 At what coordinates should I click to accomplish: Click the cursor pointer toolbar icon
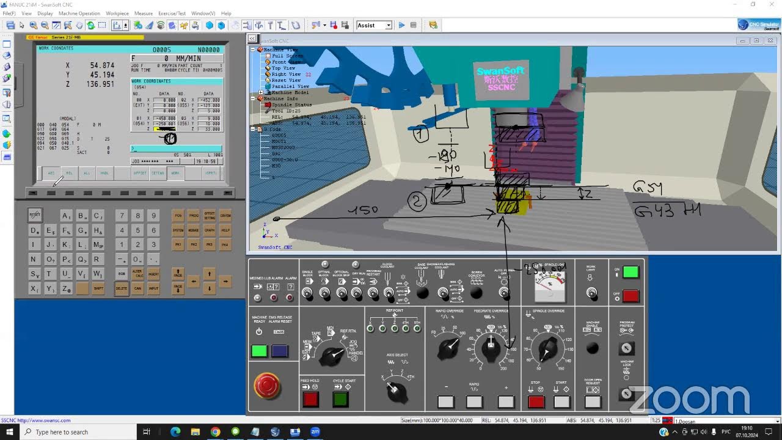pyautogui.click(x=22, y=25)
